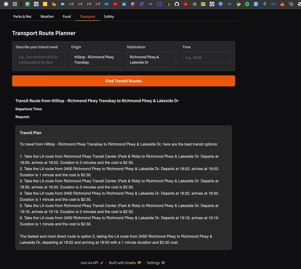301x269 pixels.
Task: Focus the Describe your transit need field
Action: [x=40, y=60]
